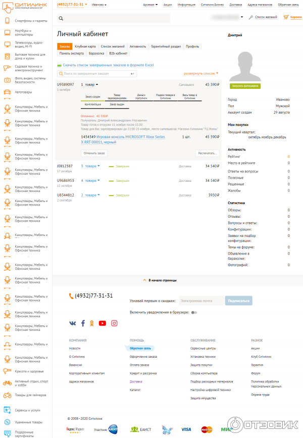Click the Подписаться subscribe button
Image resolution: width=303 pixels, height=438 pixels.
click(238, 301)
